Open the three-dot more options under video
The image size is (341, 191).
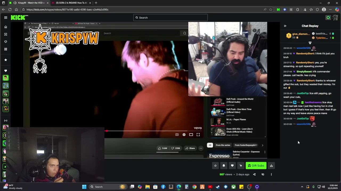coord(271,174)
